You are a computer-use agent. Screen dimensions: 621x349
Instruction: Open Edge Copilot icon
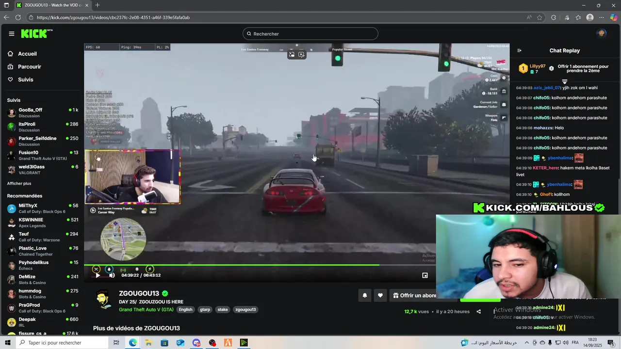[614, 17]
